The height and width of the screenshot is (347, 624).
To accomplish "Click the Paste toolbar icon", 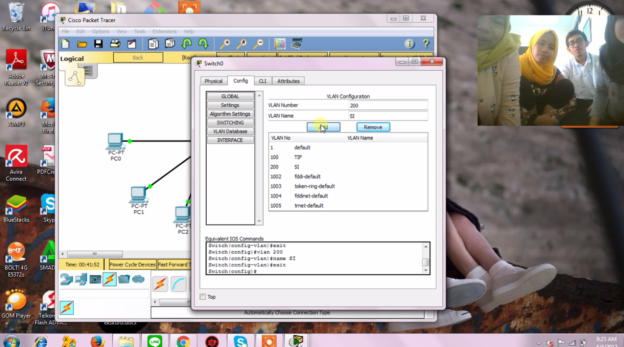I will tap(170, 44).
